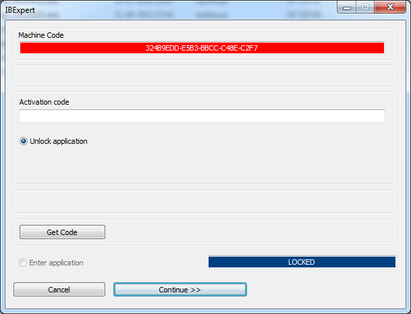Minimize the IBExpert window

tap(347, 7)
